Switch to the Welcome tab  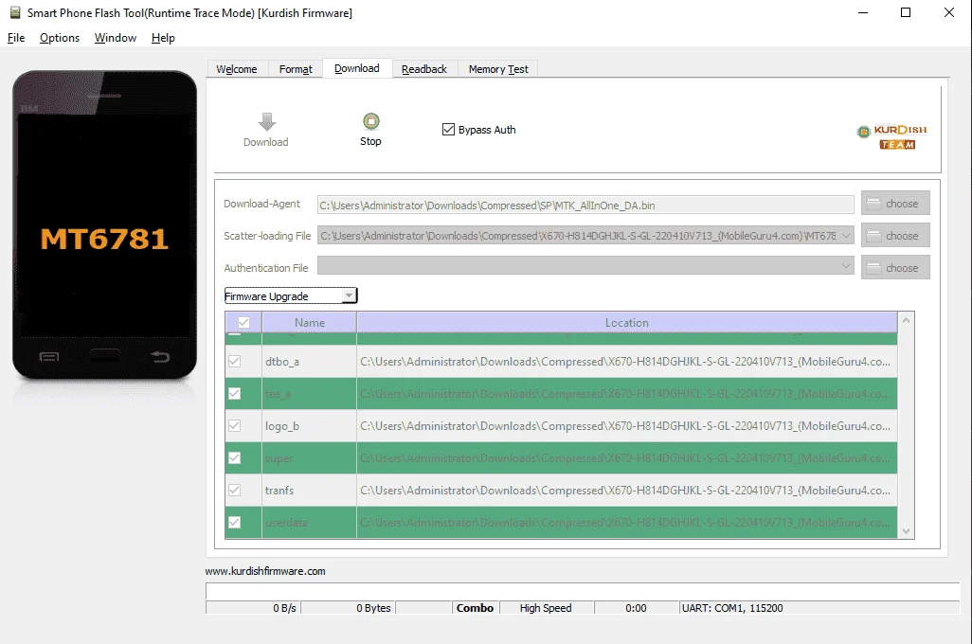click(x=237, y=69)
